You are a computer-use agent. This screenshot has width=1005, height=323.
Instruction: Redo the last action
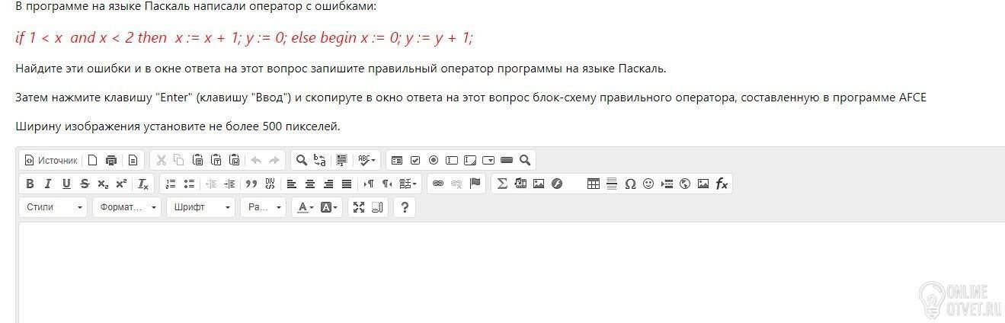(274, 160)
